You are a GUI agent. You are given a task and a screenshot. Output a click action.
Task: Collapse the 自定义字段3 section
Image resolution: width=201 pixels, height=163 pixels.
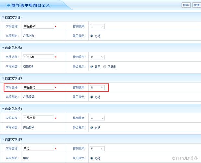(x=3, y=78)
